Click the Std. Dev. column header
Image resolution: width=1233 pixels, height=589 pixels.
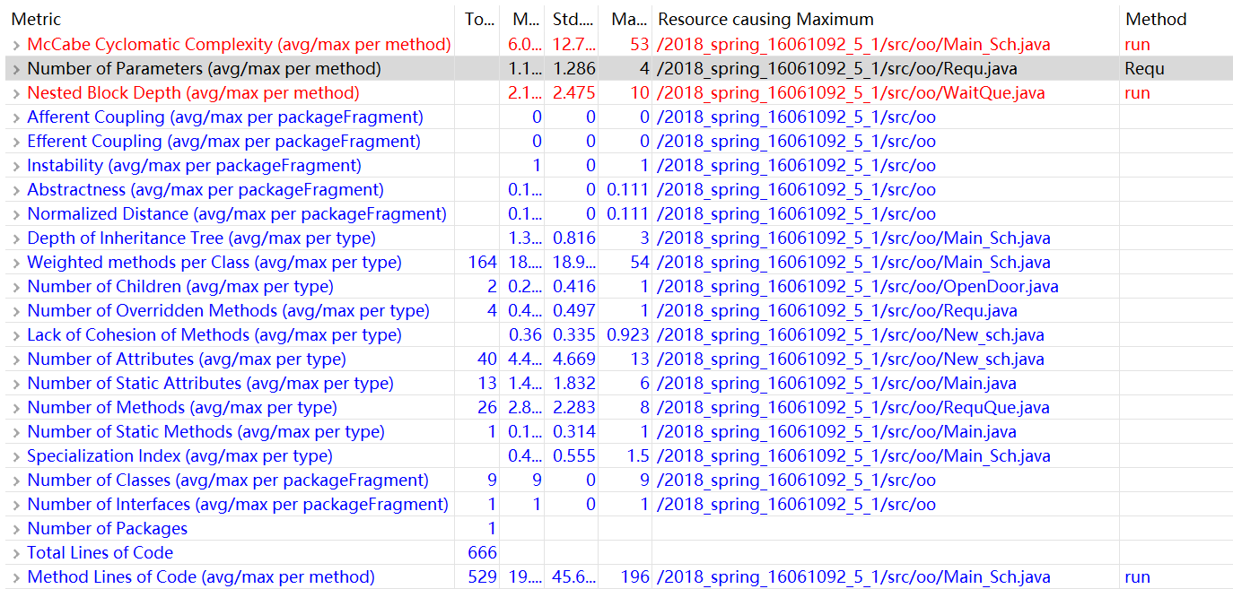pyautogui.click(x=573, y=20)
